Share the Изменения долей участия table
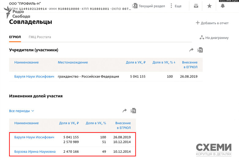239x162 pixels. click(125, 111)
